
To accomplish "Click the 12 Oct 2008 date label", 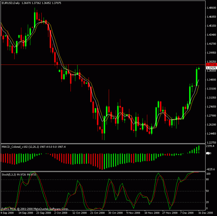I will click(80, 213).
